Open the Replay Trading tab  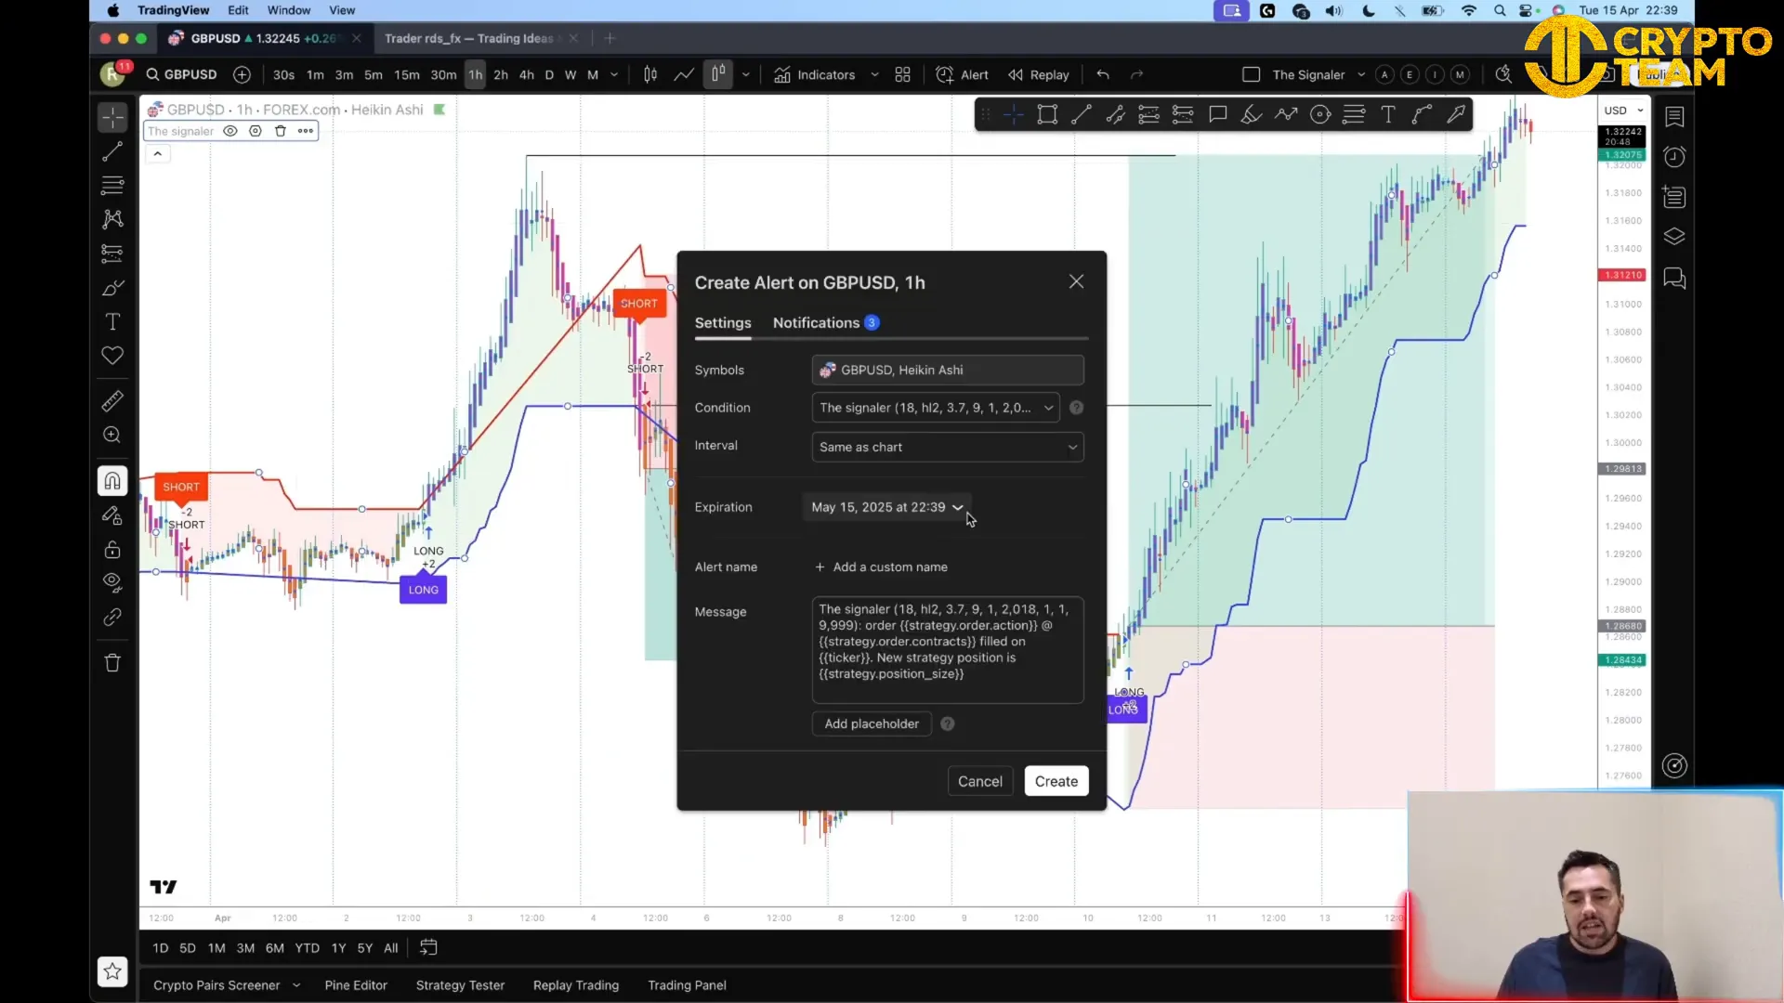576,985
